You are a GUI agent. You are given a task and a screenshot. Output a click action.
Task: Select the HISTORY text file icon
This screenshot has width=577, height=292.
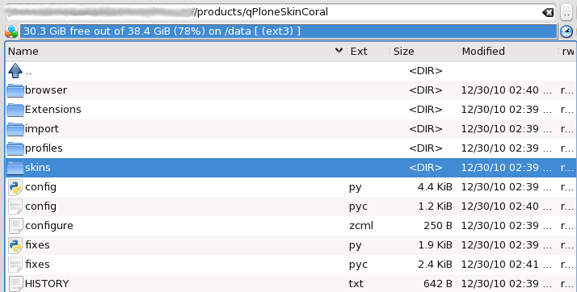click(15, 284)
